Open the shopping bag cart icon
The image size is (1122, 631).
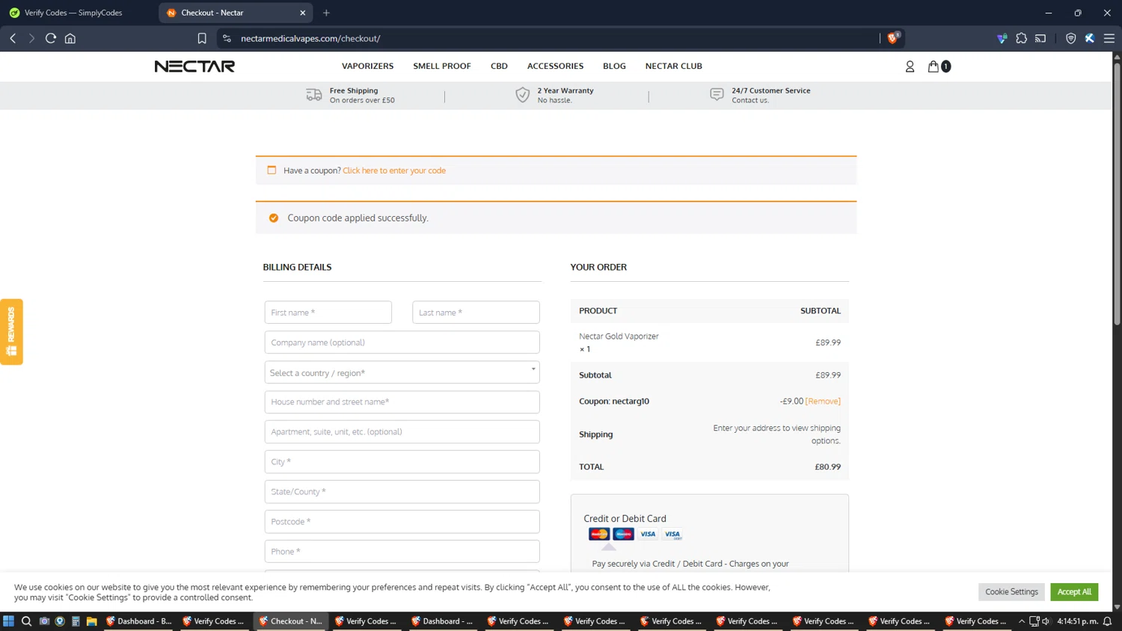tap(934, 67)
